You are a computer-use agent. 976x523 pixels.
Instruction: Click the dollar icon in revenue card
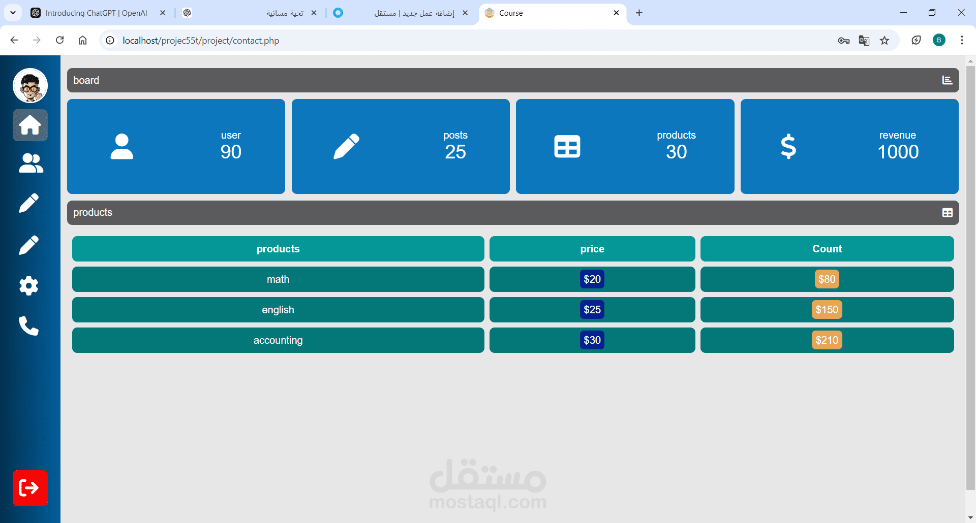[788, 147]
